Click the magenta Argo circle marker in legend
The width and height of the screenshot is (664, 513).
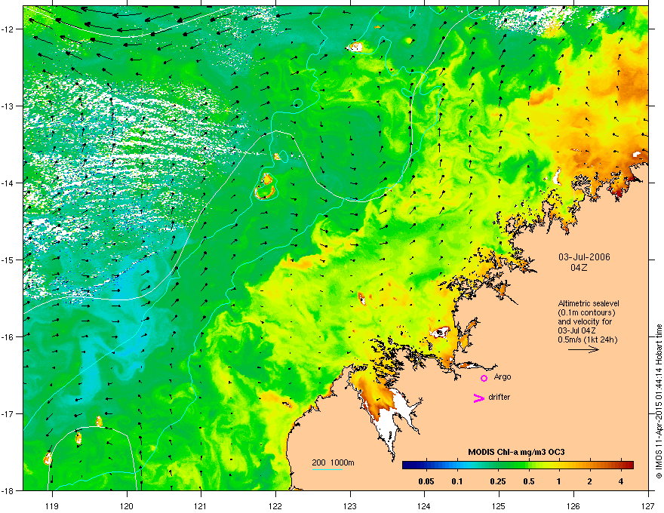coord(484,378)
